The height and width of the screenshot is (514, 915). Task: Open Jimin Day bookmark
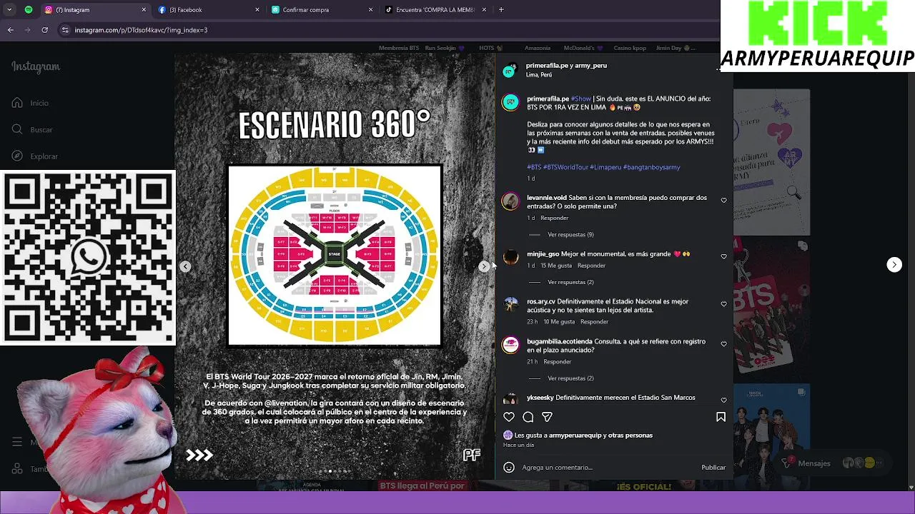(x=674, y=48)
